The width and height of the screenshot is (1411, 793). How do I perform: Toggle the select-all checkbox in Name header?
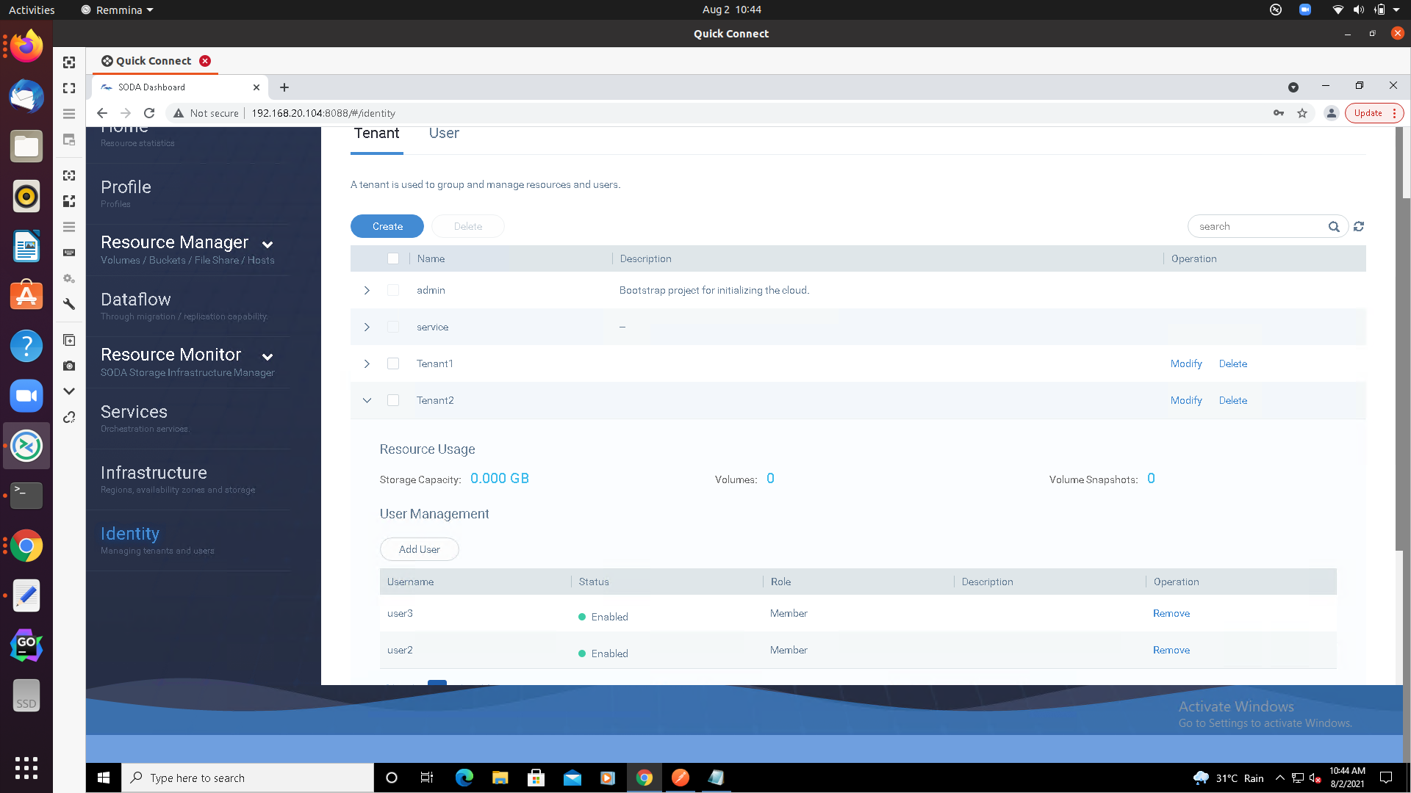click(393, 258)
